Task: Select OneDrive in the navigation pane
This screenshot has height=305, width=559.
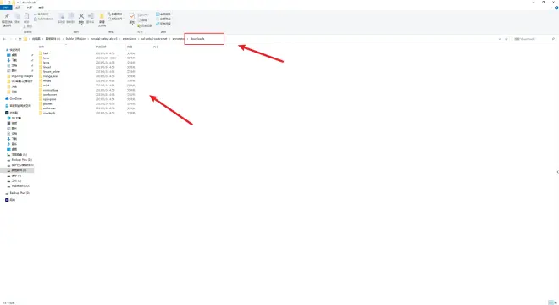Action: click(14, 99)
